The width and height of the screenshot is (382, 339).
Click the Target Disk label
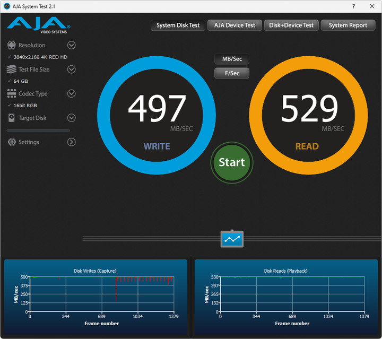click(32, 118)
